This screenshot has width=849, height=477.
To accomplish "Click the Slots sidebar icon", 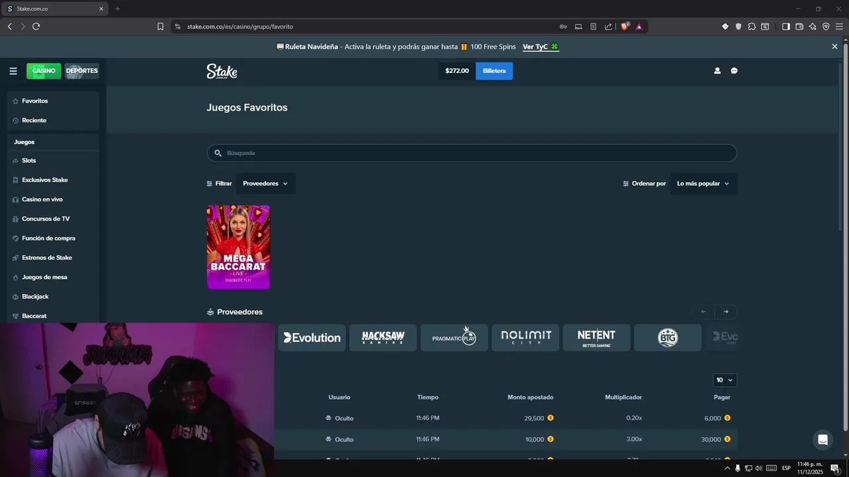I will [x=15, y=161].
